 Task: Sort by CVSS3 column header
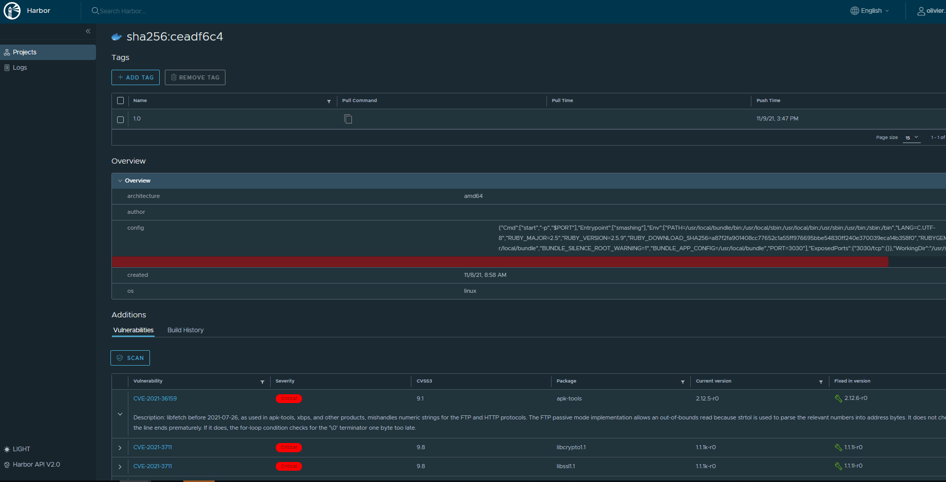click(424, 381)
